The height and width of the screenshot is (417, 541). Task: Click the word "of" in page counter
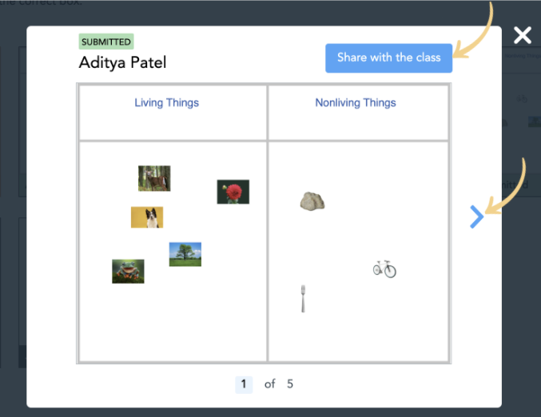pos(270,384)
